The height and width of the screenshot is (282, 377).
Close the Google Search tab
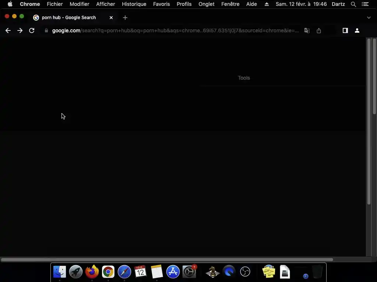[x=111, y=18]
